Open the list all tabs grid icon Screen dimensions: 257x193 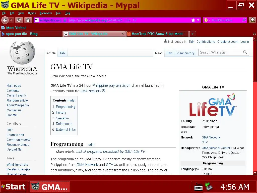click(254, 34)
